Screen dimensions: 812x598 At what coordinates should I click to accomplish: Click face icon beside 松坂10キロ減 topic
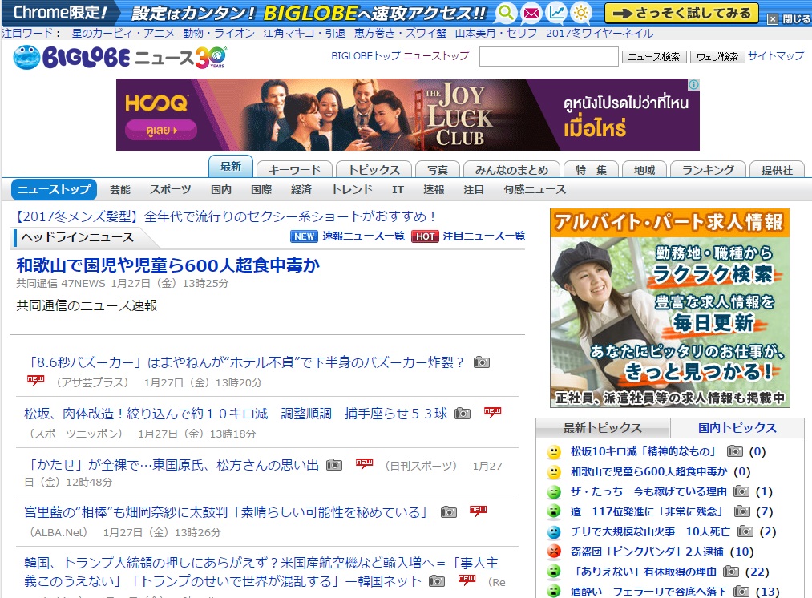pyautogui.click(x=554, y=451)
